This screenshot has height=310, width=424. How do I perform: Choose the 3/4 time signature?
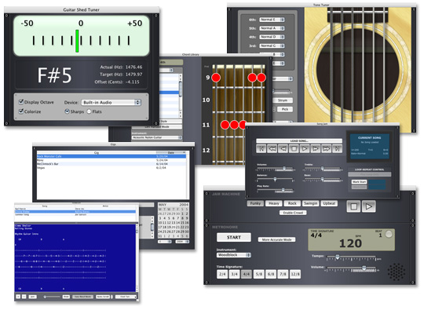(x=234, y=274)
